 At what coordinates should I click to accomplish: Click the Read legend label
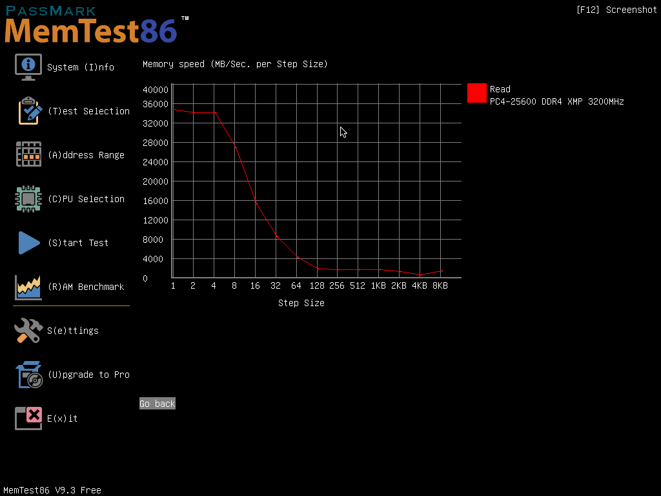pyautogui.click(x=500, y=89)
